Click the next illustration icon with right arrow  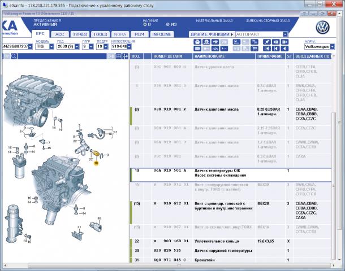click(x=284, y=42)
